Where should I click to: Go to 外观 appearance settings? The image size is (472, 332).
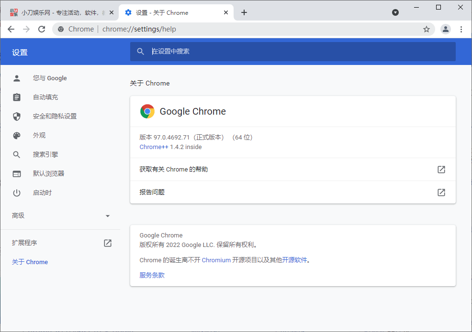pos(39,136)
